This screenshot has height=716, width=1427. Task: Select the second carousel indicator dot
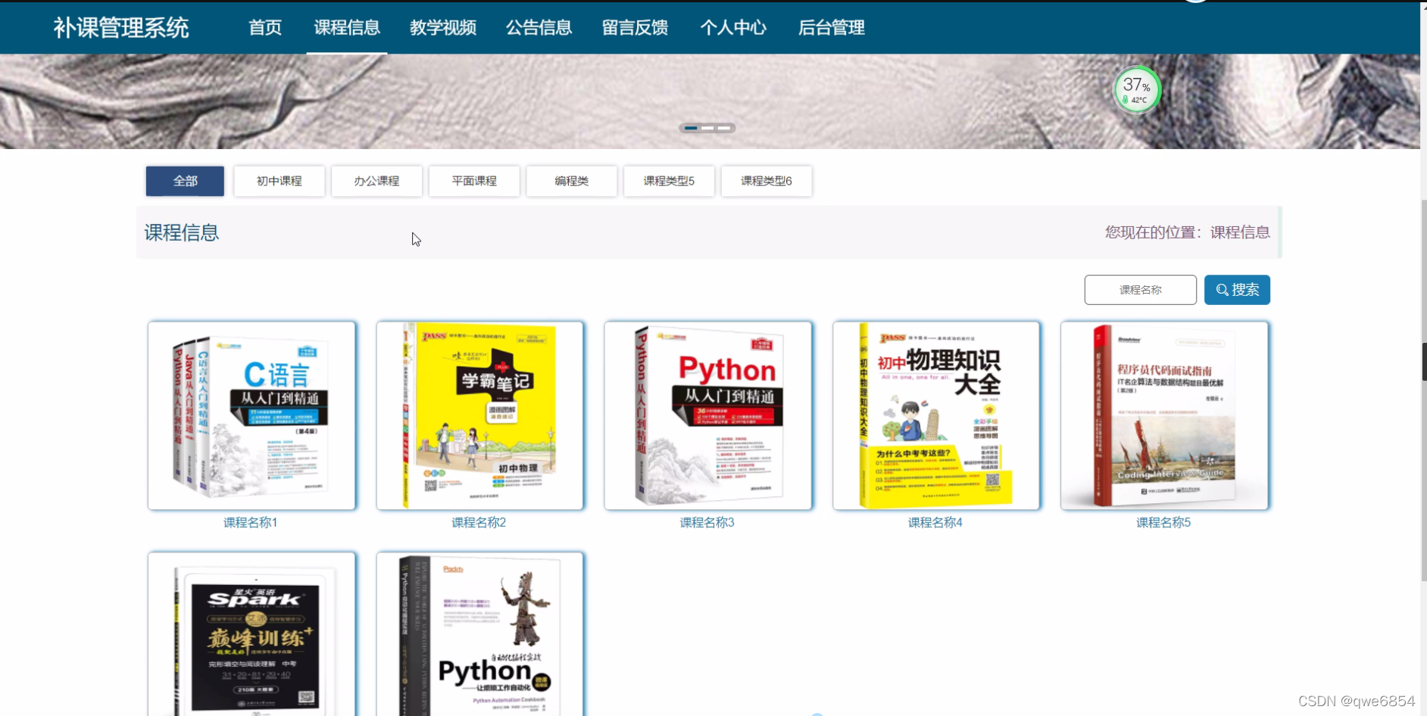click(x=707, y=128)
